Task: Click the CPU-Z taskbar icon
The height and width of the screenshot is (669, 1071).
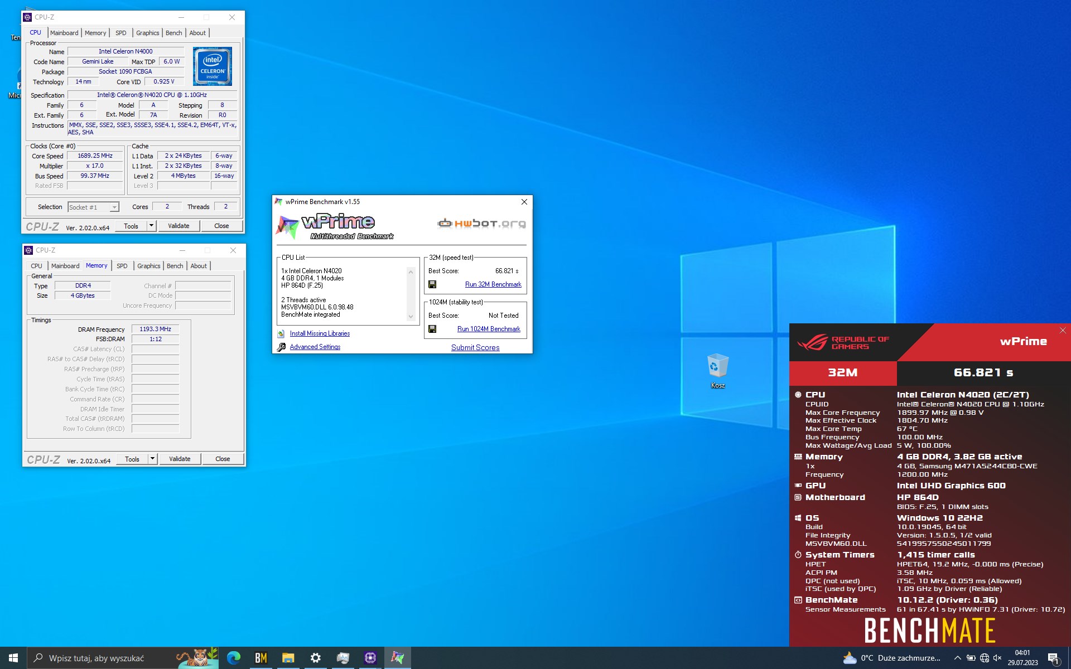Action: coord(370,658)
